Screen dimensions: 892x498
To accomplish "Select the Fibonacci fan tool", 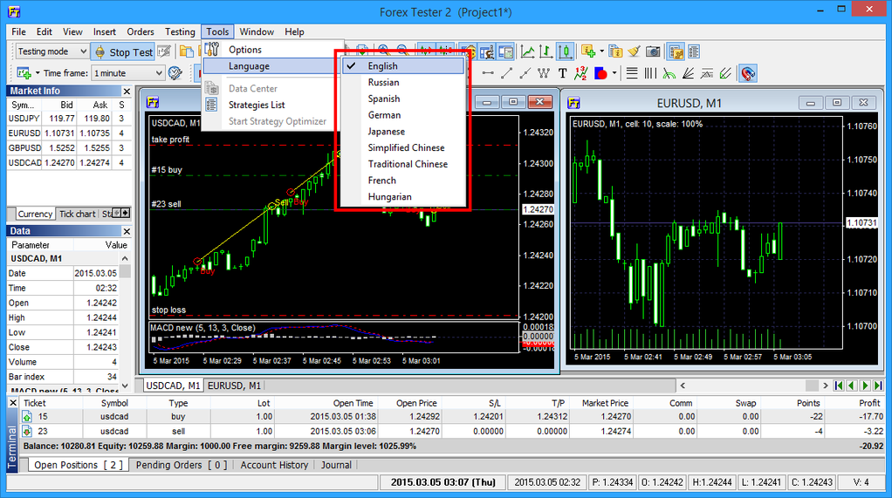I will coord(688,73).
